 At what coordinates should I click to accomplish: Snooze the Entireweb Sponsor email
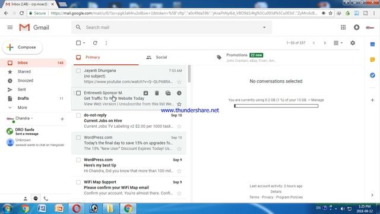(179, 93)
